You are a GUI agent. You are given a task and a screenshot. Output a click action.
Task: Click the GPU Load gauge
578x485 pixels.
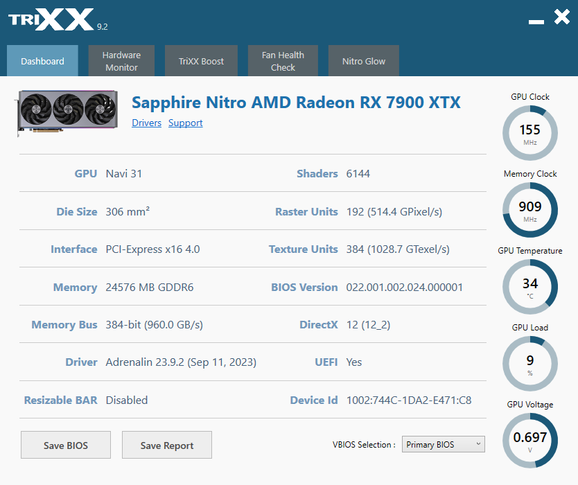530,364
